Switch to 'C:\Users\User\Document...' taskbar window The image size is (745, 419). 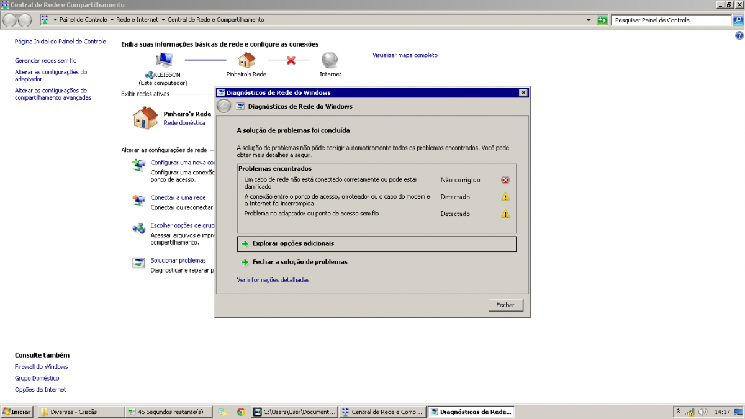(x=295, y=412)
